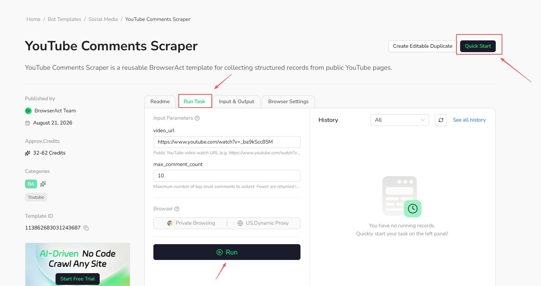This screenshot has width=541, height=286.
Task: Click the calendar icon beside August 21, 2026
Action: [x=28, y=123]
